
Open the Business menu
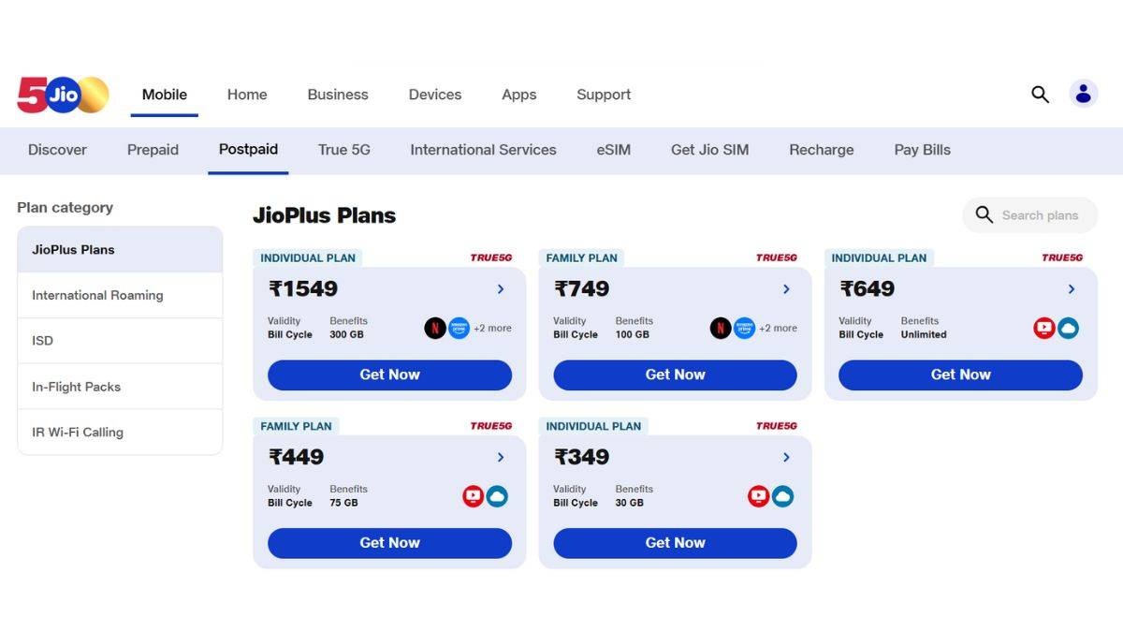point(338,95)
